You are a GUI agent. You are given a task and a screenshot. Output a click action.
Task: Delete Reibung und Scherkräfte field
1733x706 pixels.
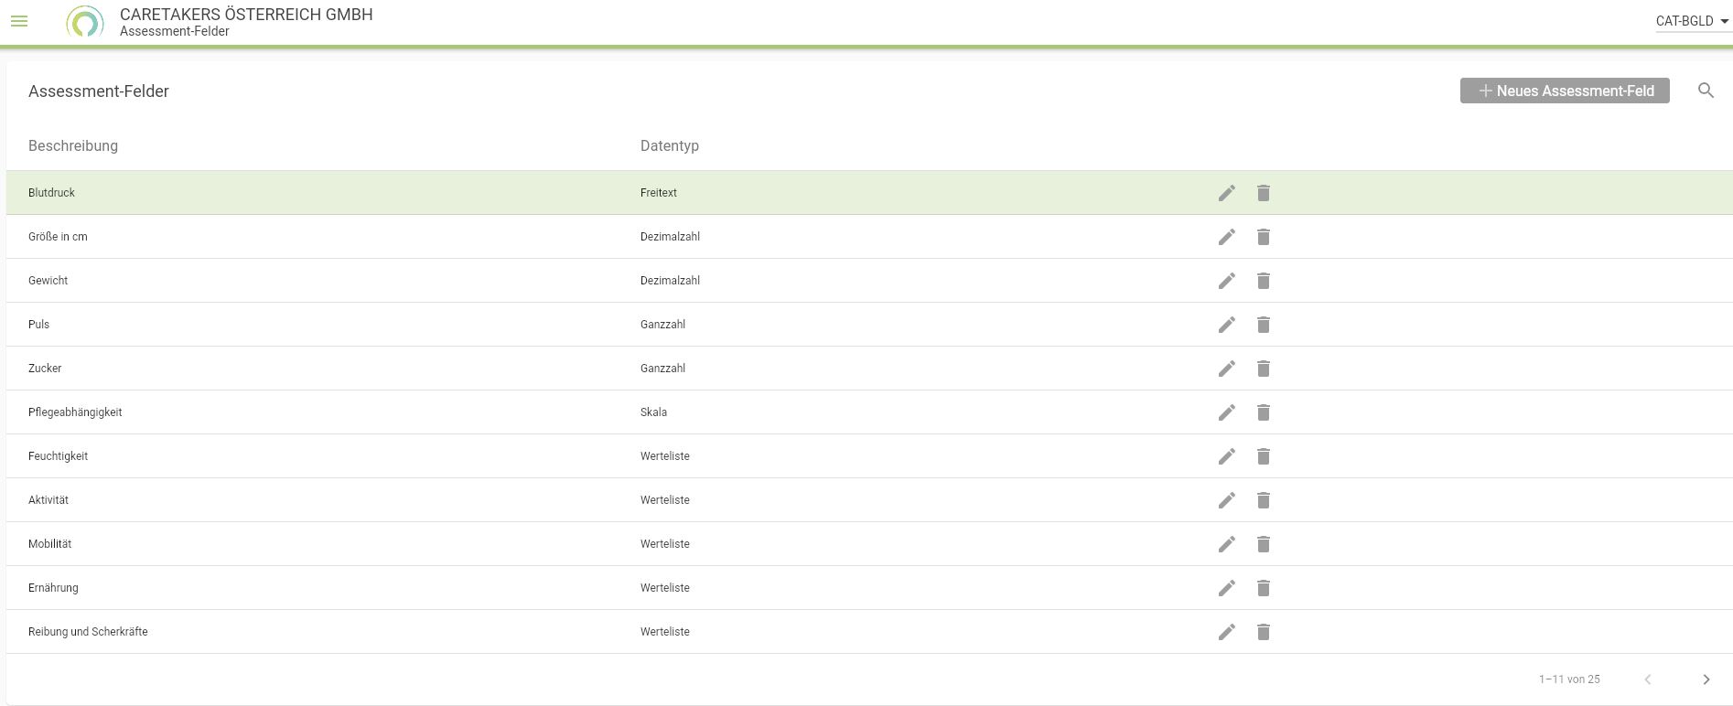click(1263, 632)
